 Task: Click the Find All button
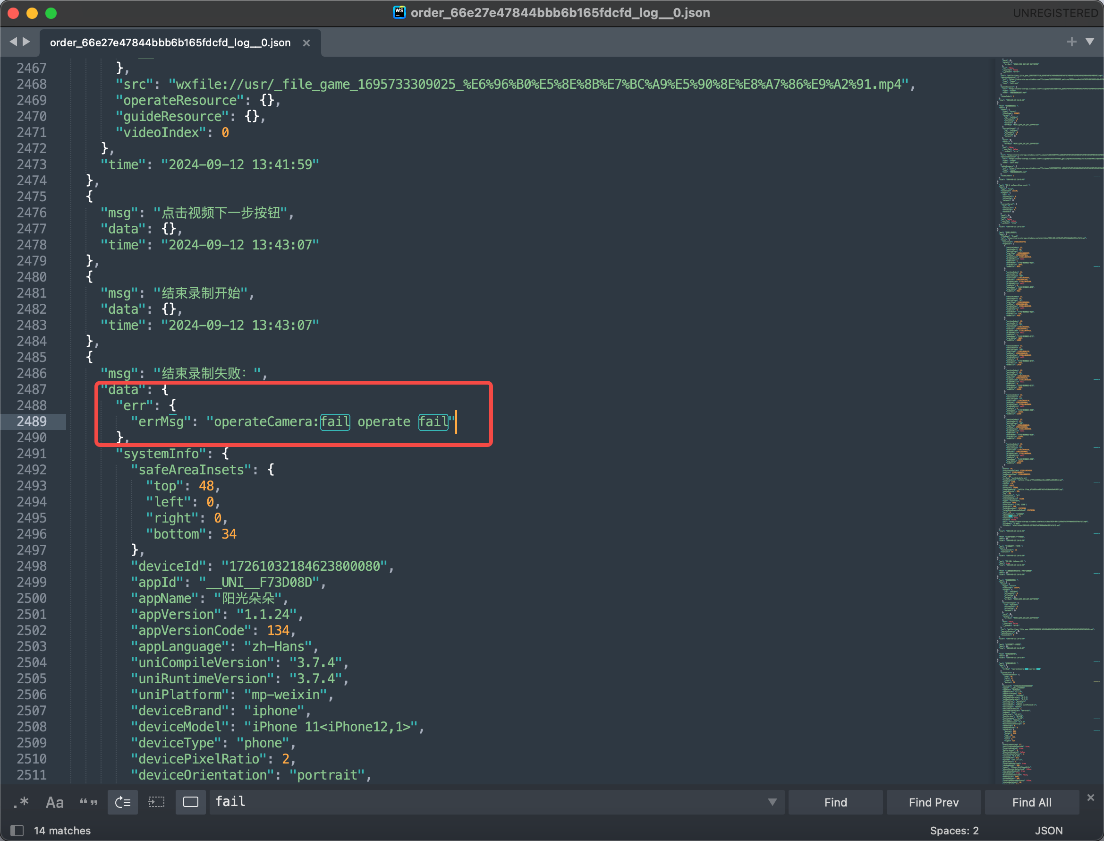click(x=1031, y=802)
